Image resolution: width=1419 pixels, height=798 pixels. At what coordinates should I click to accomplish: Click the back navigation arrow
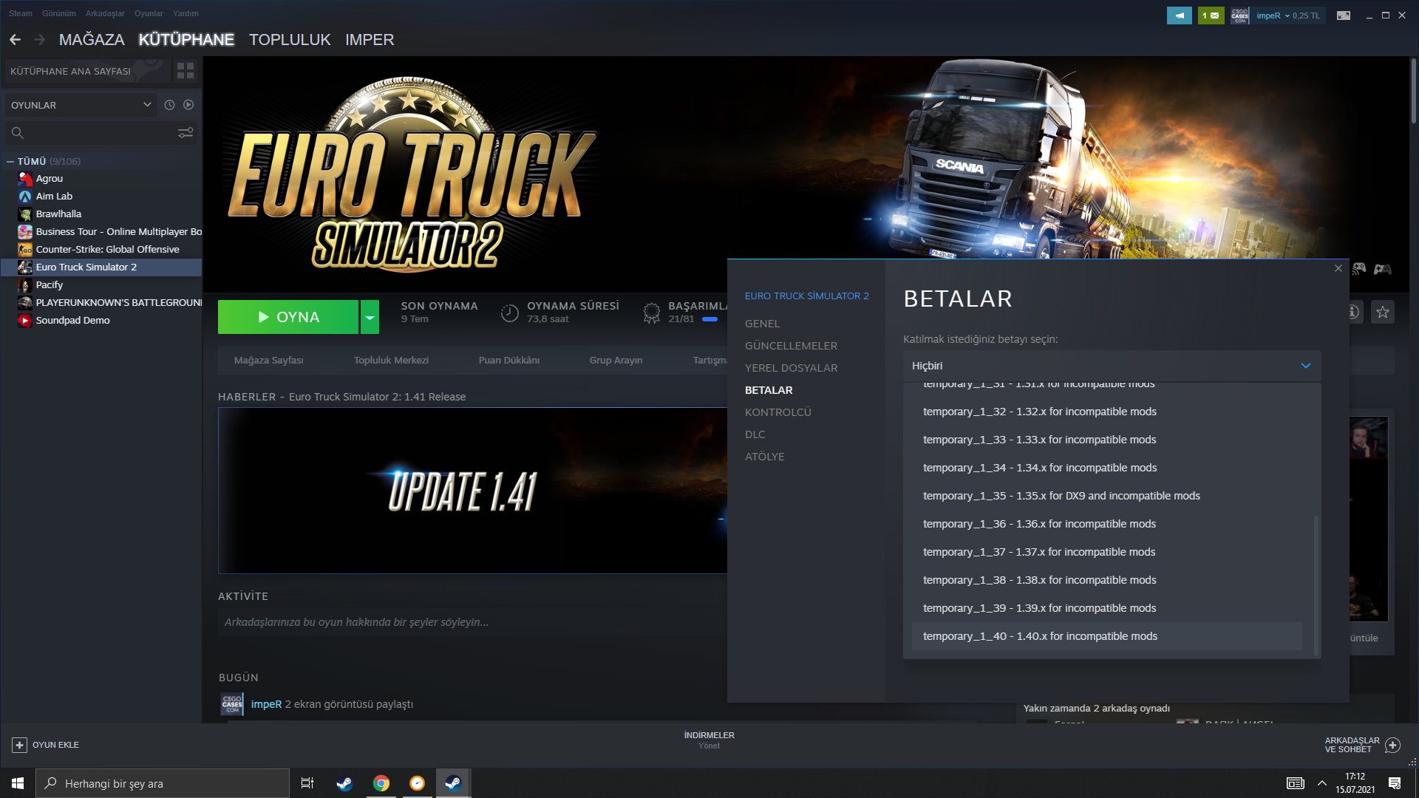click(x=15, y=40)
